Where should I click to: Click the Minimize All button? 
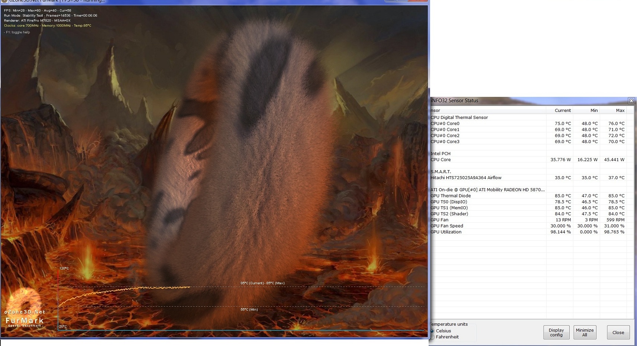pyautogui.click(x=585, y=332)
